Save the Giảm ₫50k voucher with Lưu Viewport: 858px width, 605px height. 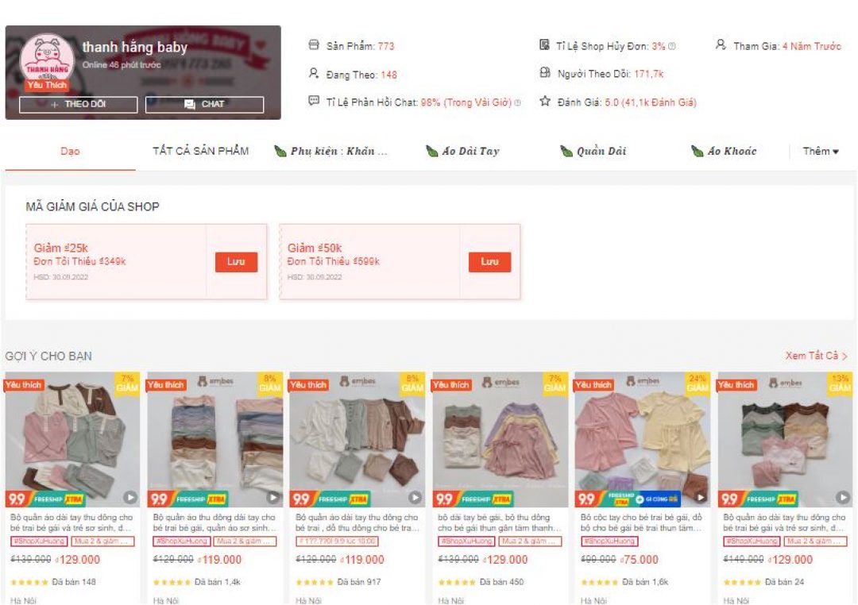(x=489, y=262)
